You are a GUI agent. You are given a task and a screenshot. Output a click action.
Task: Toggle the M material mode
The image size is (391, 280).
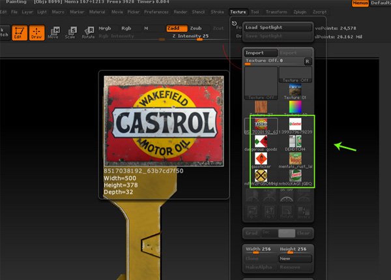[x=146, y=28]
